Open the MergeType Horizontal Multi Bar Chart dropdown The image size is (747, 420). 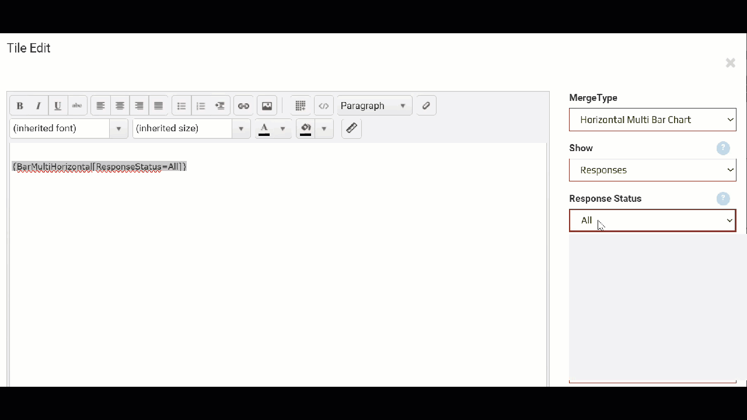652,120
